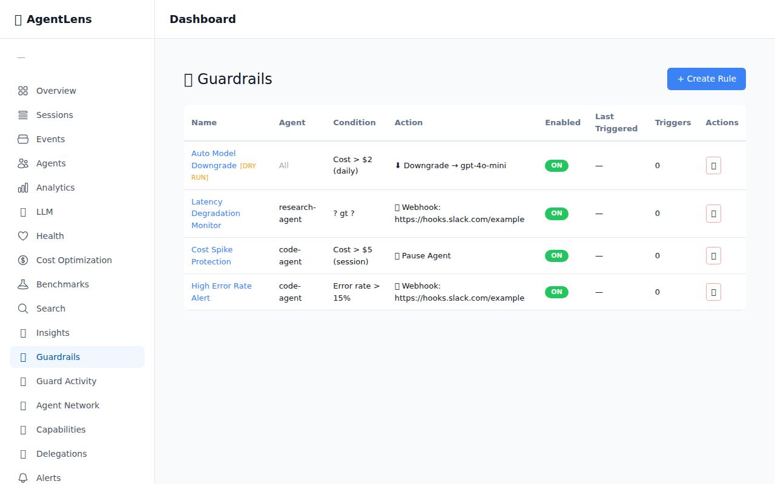Click the Last Triggered column header
775x484 pixels.
[x=616, y=122]
